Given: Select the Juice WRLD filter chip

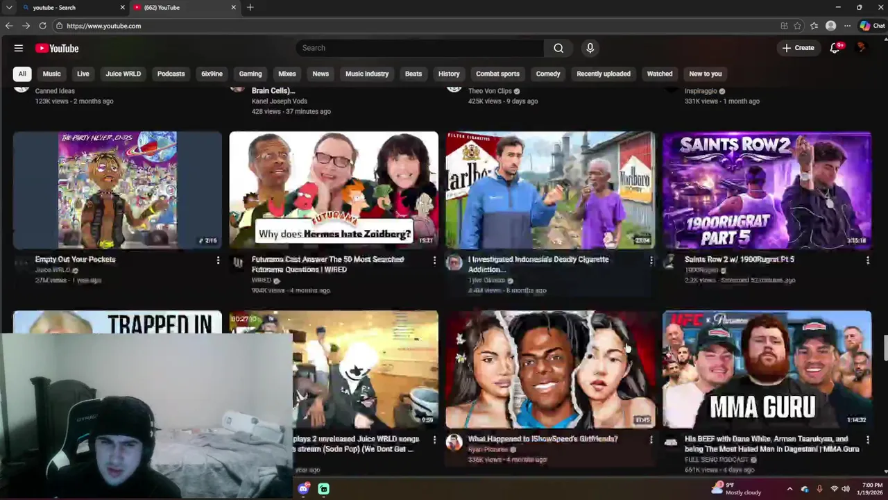Looking at the screenshot, I should pyautogui.click(x=123, y=74).
